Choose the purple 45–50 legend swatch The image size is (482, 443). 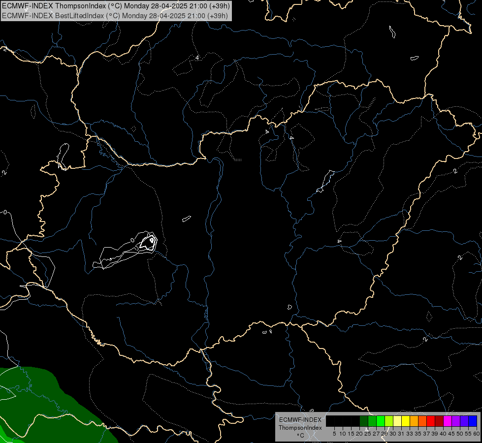click(456, 421)
